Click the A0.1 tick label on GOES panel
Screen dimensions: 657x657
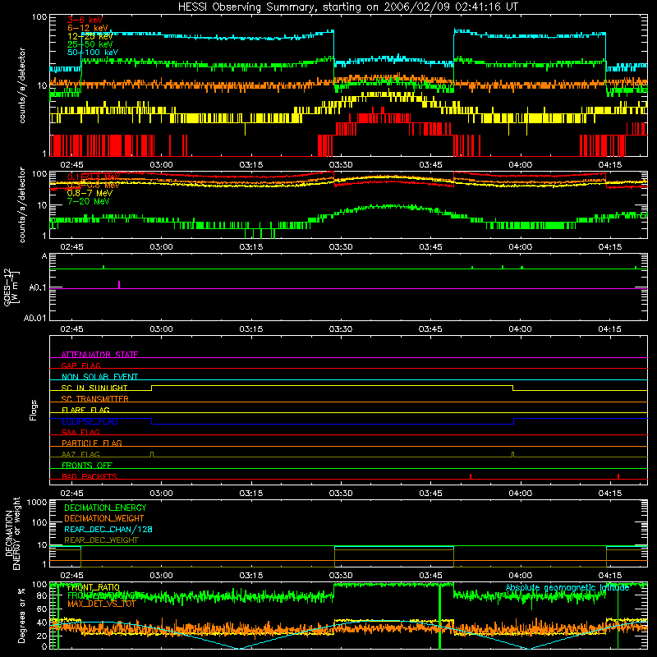(38, 288)
